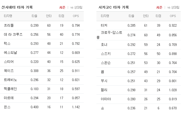Screen dimensions: 181x117
Task: Select batter 아마야 row name
Action: 106,99
